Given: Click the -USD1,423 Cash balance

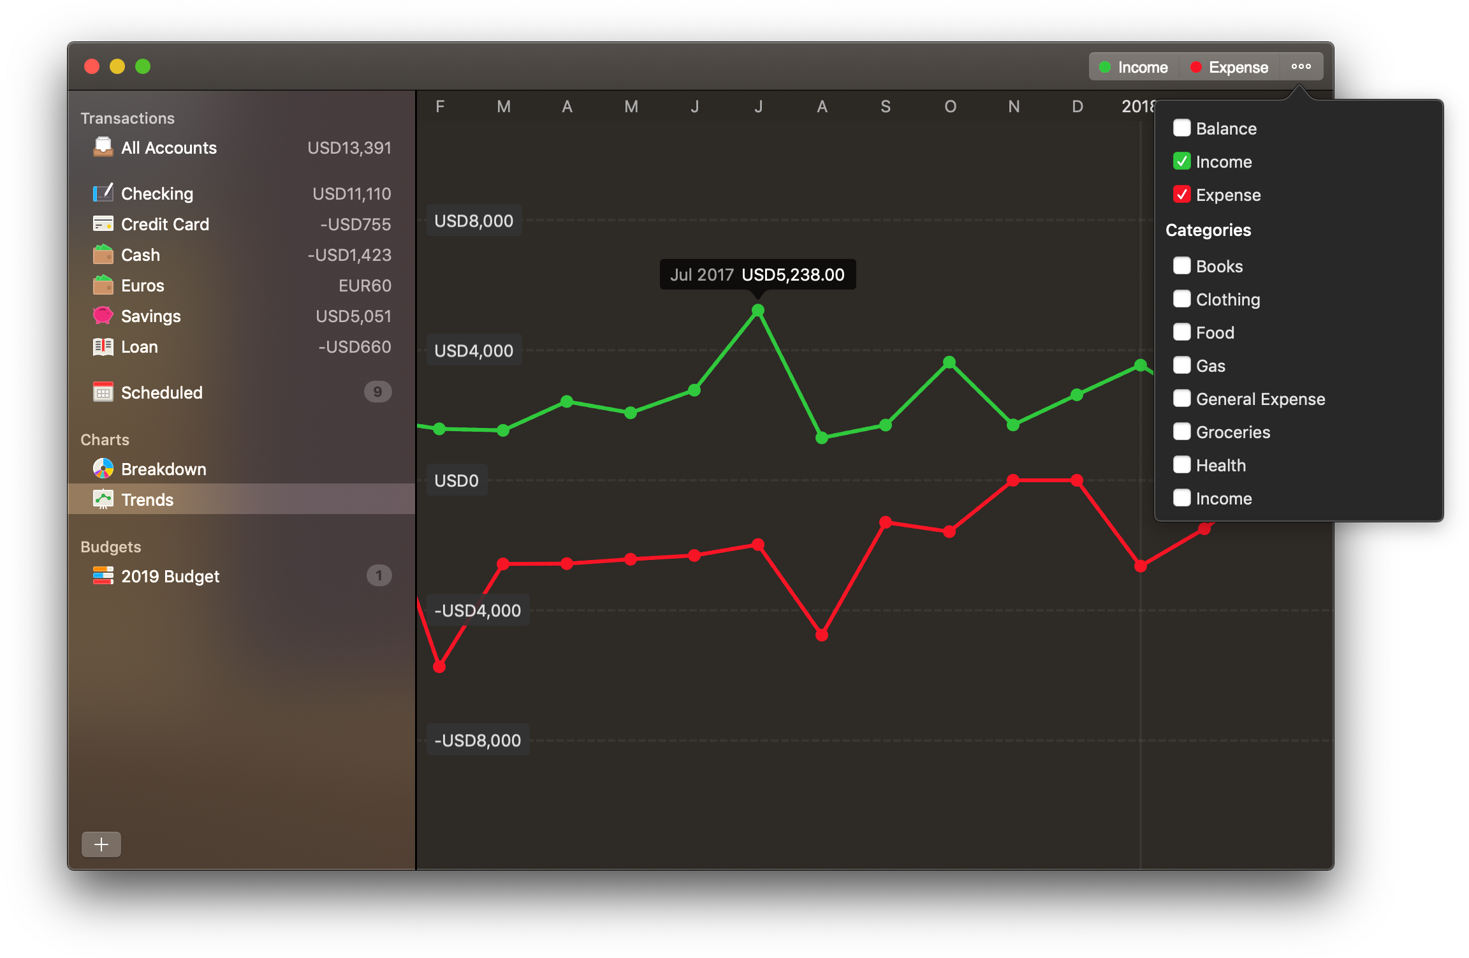Looking at the screenshot, I should tap(349, 254).
